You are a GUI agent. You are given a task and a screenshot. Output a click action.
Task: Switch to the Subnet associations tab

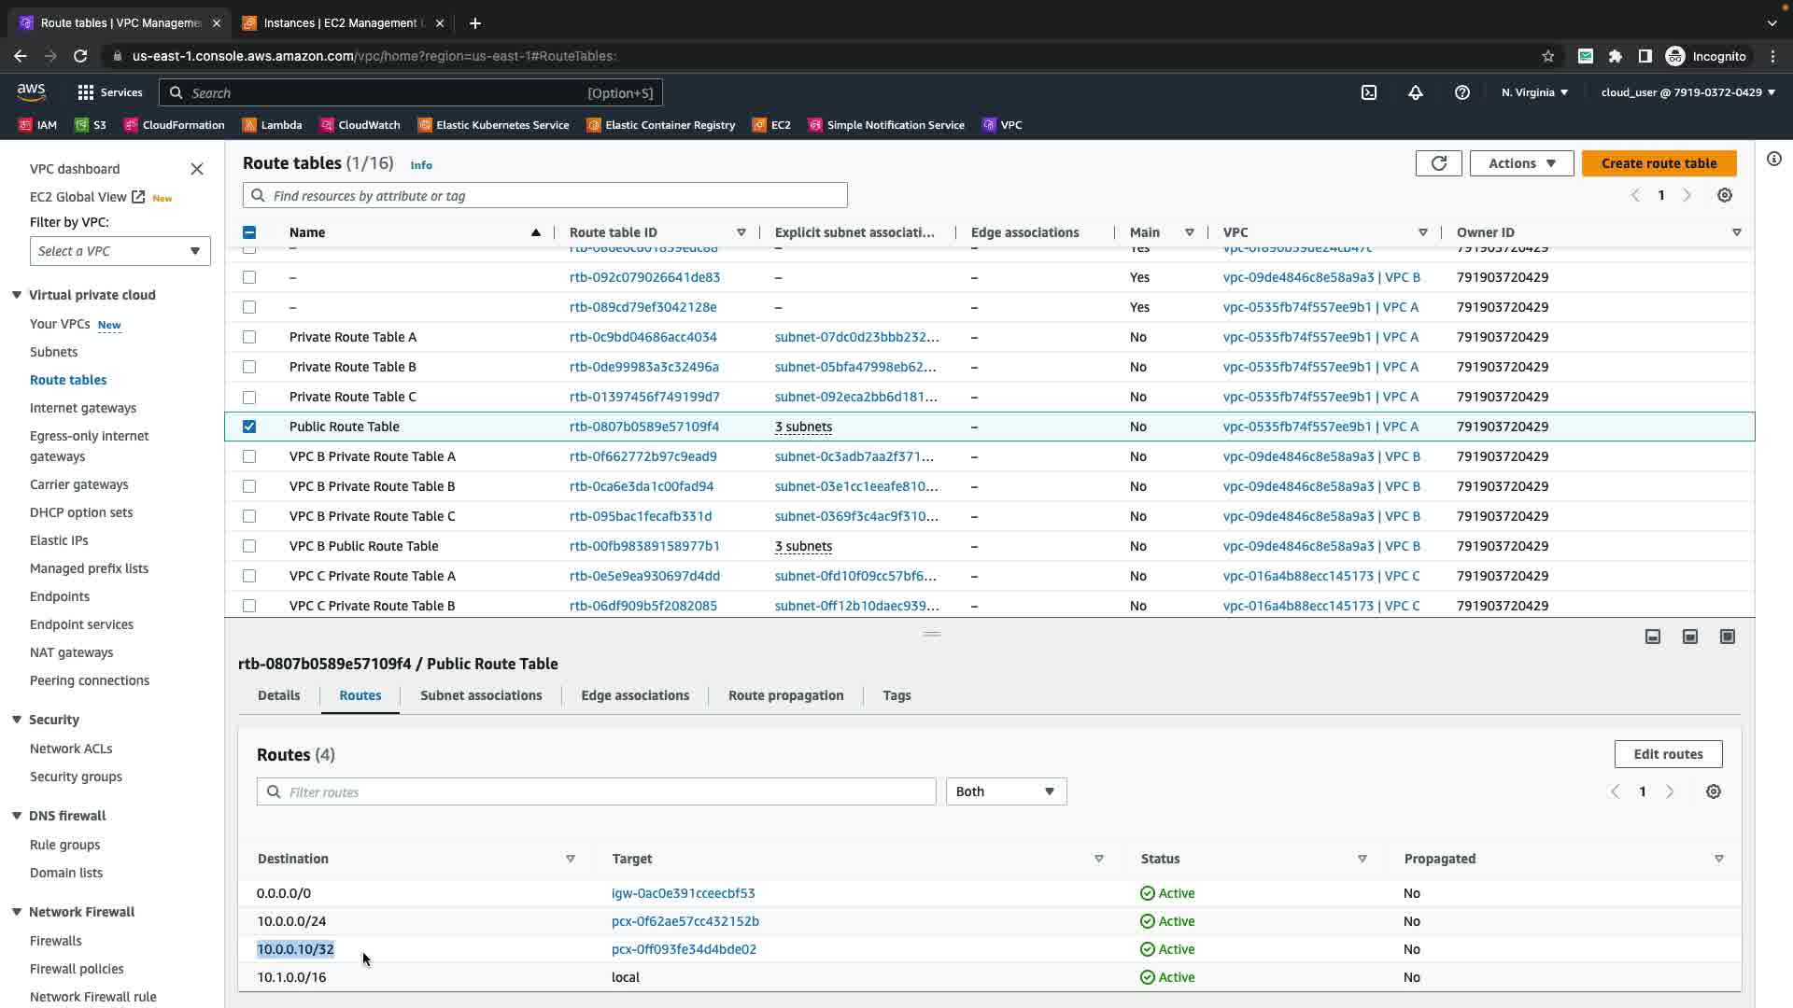click(481, 695)
